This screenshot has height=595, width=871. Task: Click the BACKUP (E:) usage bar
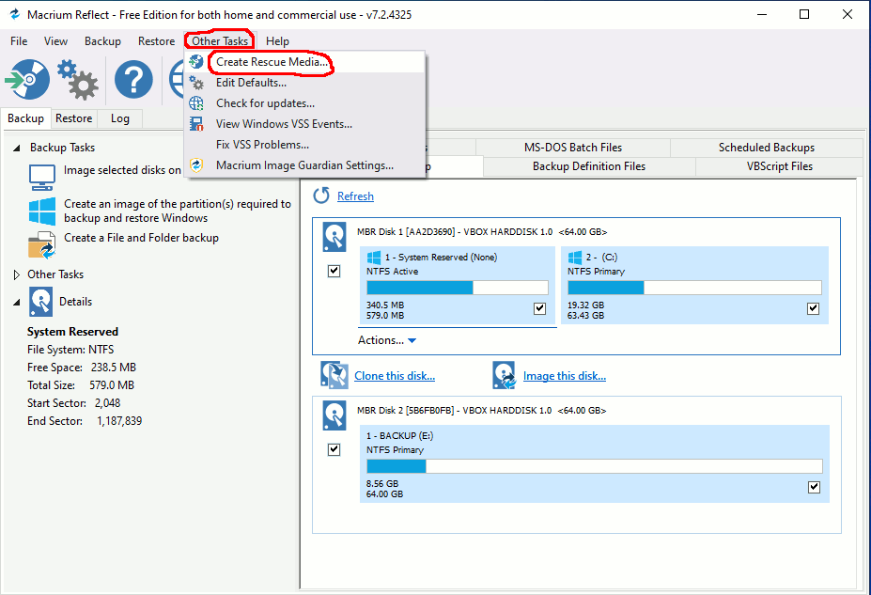[595, 466]
